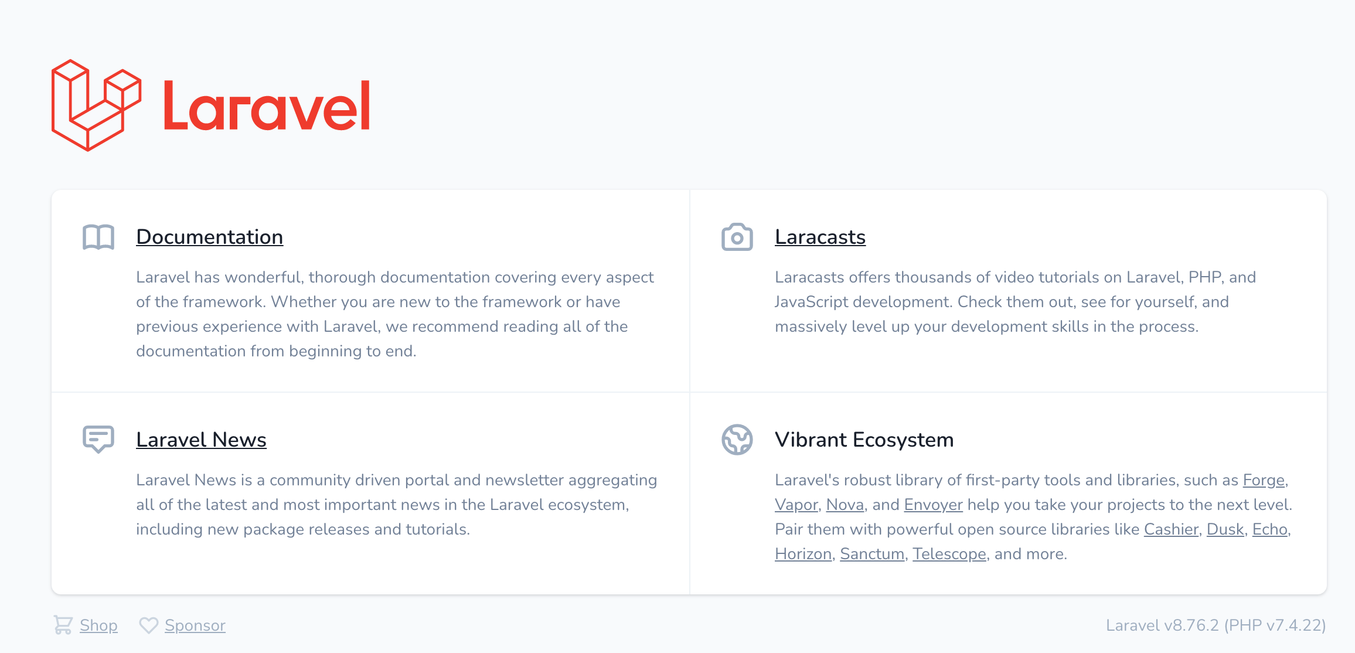Click the Laravel cube logo icon
The height and width of the screenshot is (653, 1355).
[97, 106]
